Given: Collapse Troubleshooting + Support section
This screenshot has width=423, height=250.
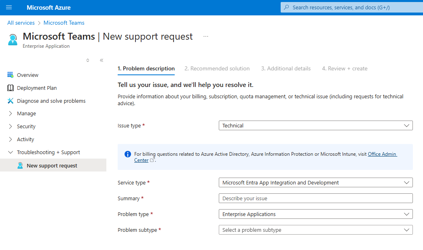Looking at the screenshot, I should coord(10,152).
